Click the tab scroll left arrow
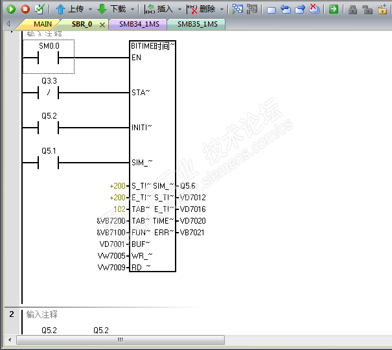The height and width of the screenshot is (350, 392). [8, 24]
